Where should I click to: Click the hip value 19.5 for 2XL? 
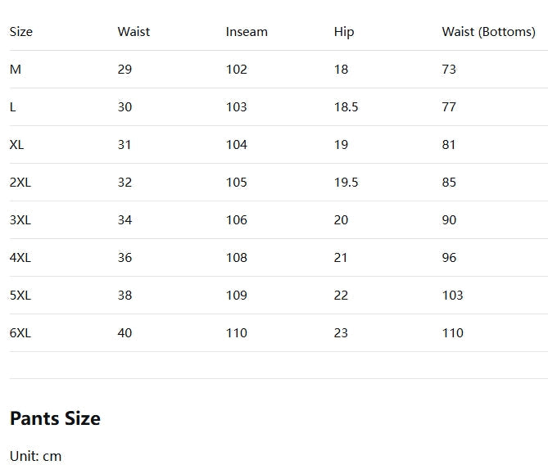point(346,183)
